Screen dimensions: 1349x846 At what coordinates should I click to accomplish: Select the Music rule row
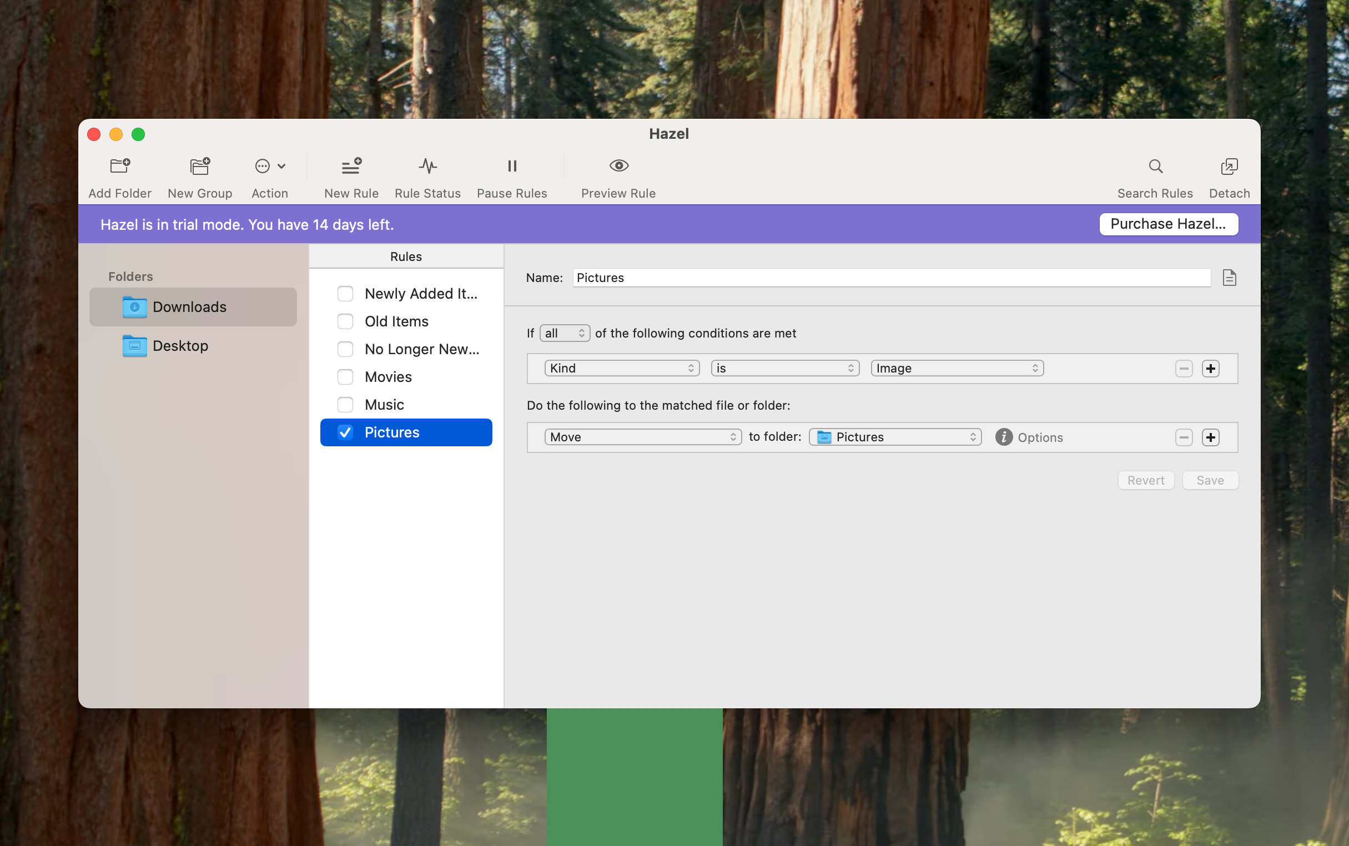406,405
